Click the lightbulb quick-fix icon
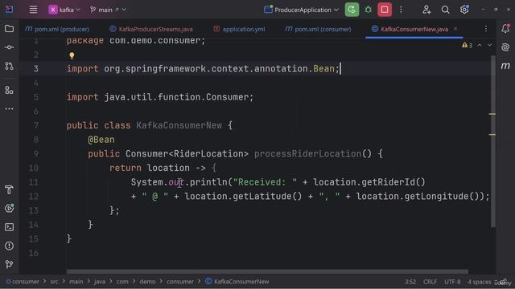Viewport: 515px width, 289px height. coord(72,55)
